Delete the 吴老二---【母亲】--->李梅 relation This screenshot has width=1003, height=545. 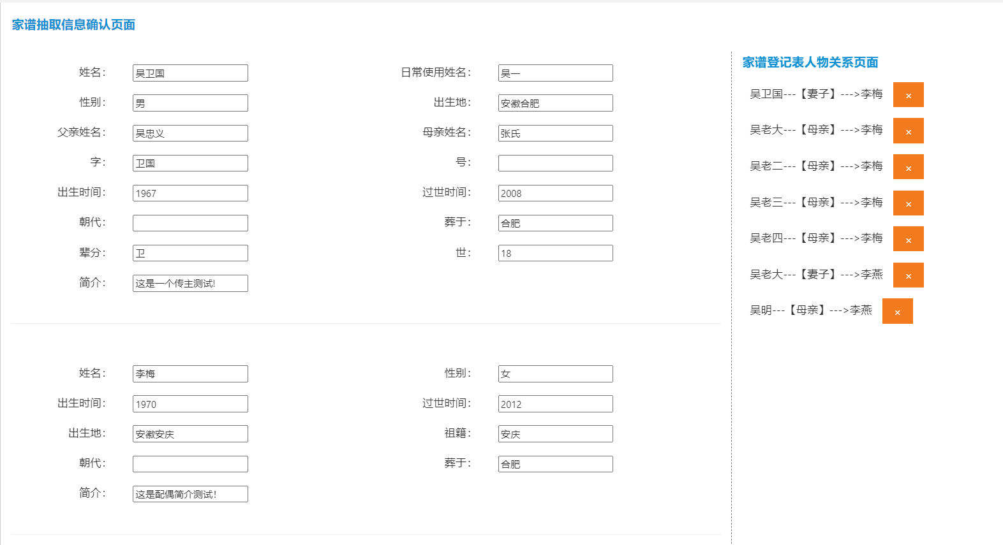coord(908,167)
